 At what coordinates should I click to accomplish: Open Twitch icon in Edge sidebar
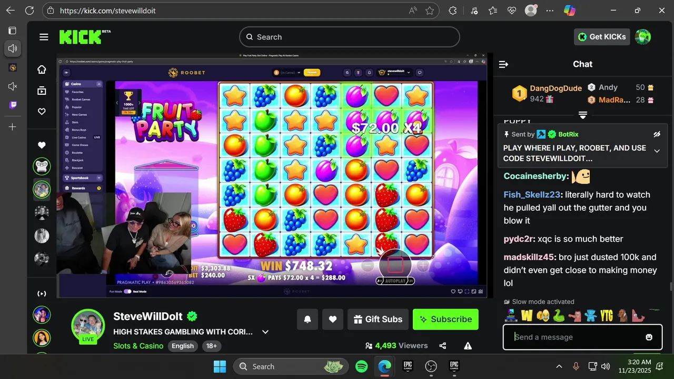13,105
